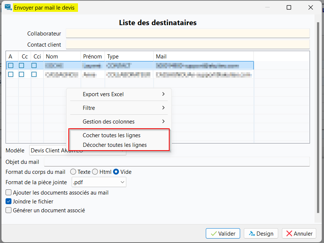Screen dimensions: 324x243
Task: Enable 'Ajouter les documents associés au mail'
Action: pyautogui.click(x=8, y=193)
